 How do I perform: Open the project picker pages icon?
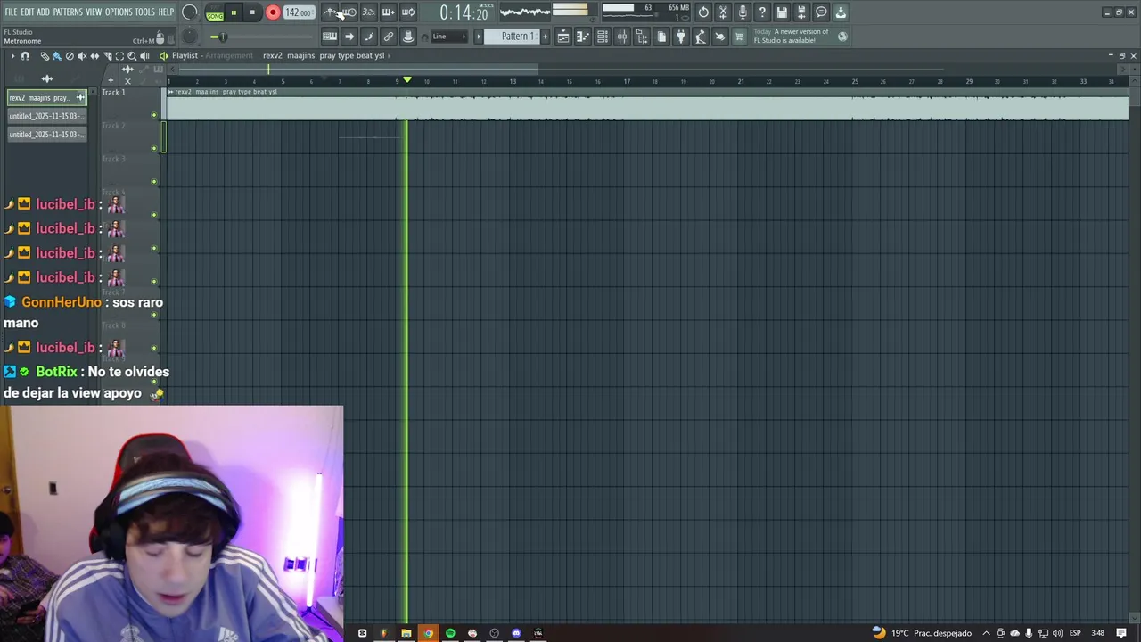tap(661, 37)
